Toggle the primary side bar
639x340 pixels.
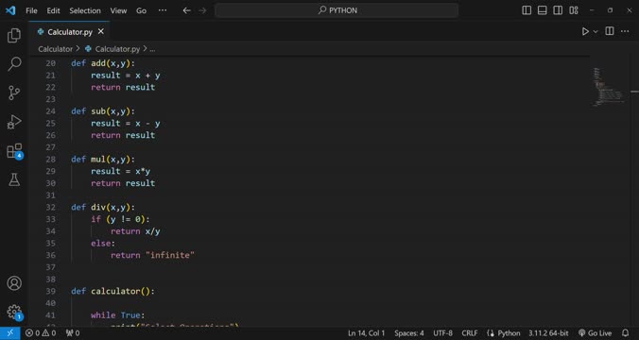tap(527, 10)
